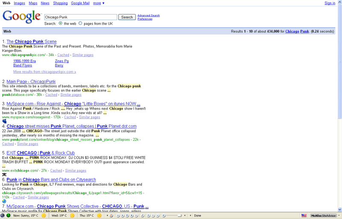342x219 pixels.
Task: Expand the 'more' menu in top navigation
Action: [x=99, y=3]
